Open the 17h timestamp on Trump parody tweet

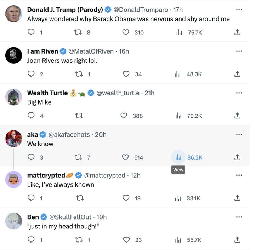pyautogui.click(x=177, y=10)
